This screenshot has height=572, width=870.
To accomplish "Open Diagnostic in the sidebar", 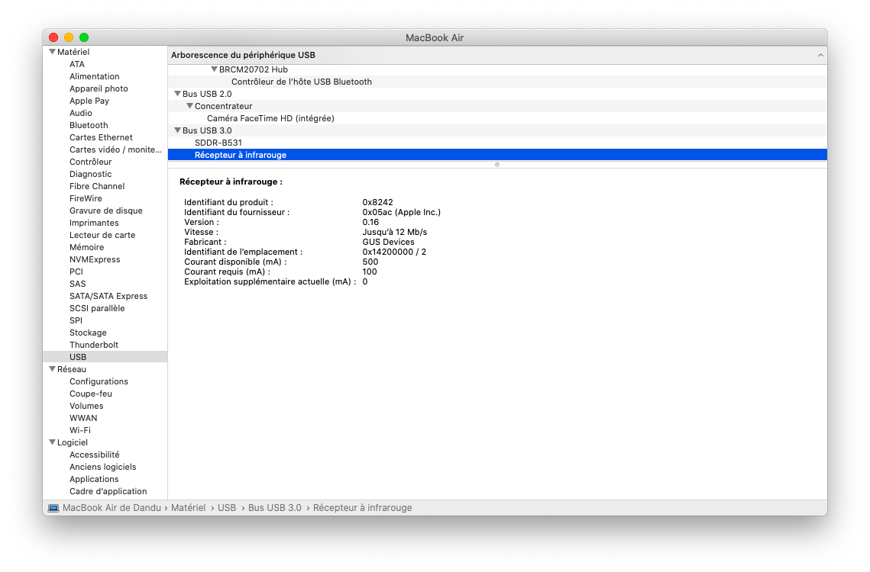I will (90, 173).
